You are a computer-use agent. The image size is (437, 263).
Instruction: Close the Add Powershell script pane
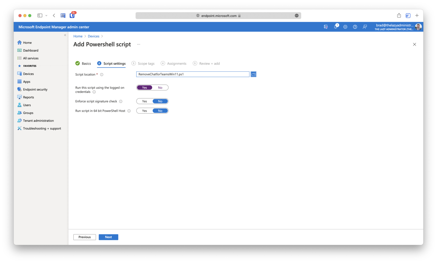point(415,44)
